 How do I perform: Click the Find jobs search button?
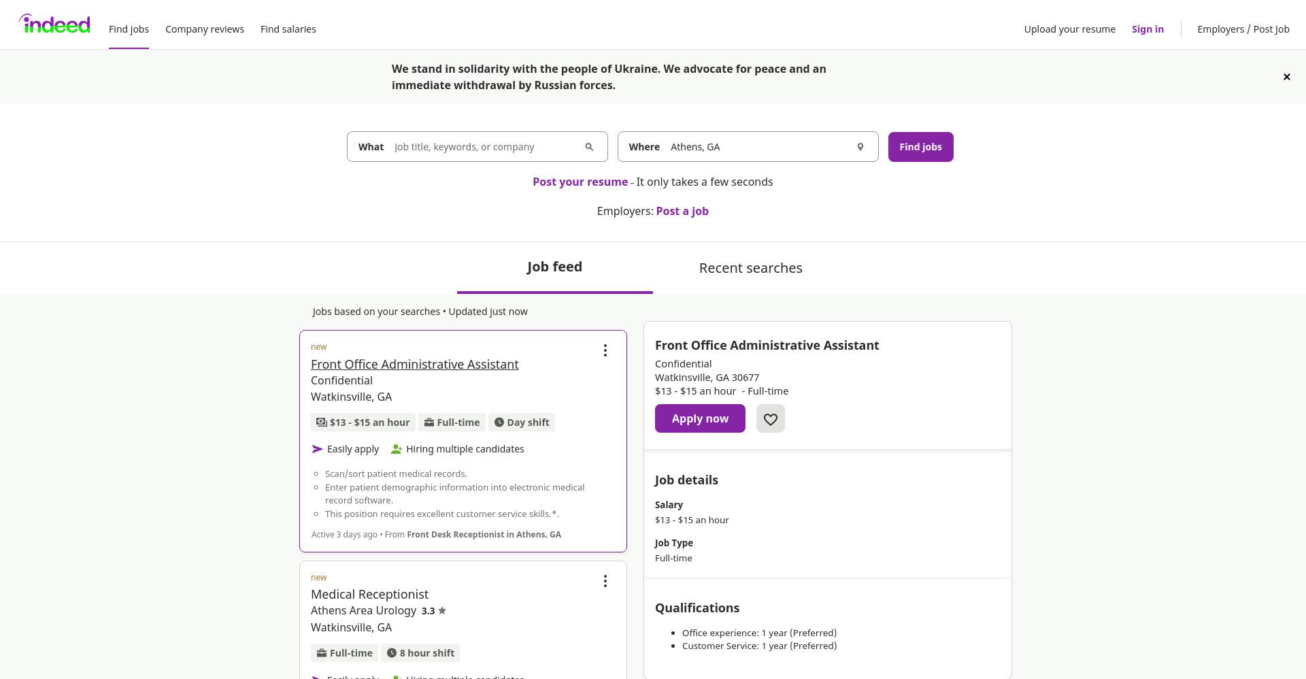(x=920, y=147)
